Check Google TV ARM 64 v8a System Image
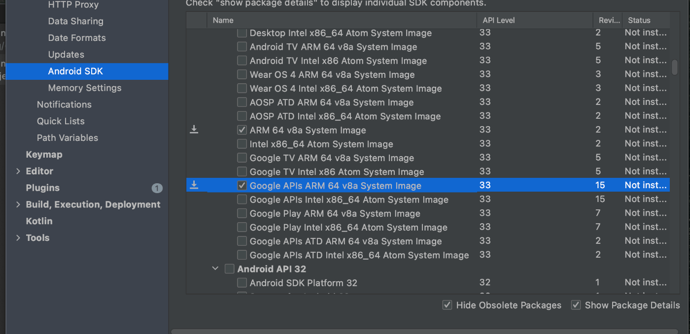This screenshot has width=690, height=334. coord(242,158)
